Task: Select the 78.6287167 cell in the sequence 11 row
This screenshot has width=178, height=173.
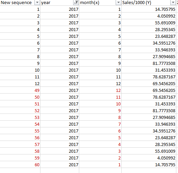Action: [x=149, y=77]
